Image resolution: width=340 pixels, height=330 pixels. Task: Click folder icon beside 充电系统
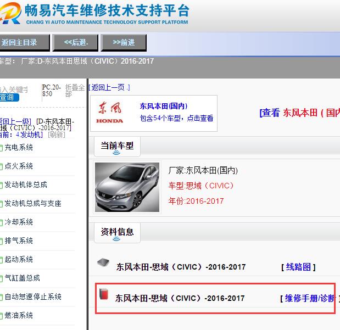coord(1,148)
